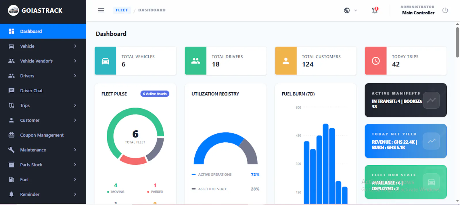Expand the arrow beside the globe icon

point(356,10)
